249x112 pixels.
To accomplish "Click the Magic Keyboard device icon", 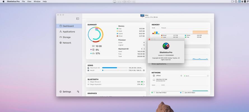I will tap(89, 84).
